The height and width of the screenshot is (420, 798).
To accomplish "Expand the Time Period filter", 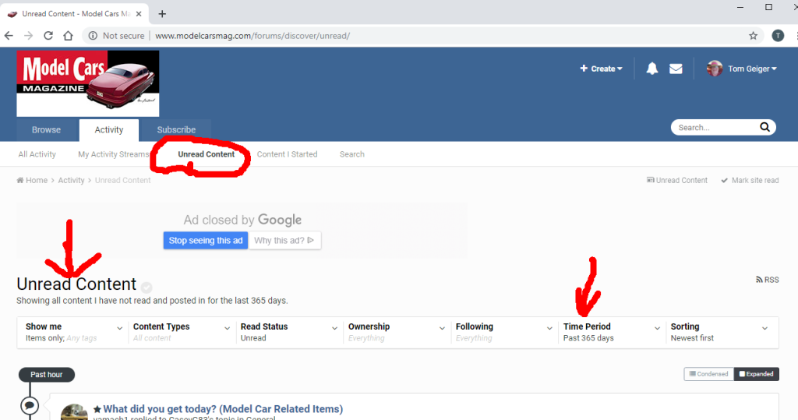I will 612,332.
